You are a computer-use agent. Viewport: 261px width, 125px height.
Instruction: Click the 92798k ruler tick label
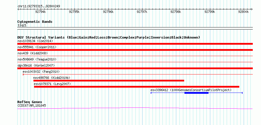pos(176,12)
